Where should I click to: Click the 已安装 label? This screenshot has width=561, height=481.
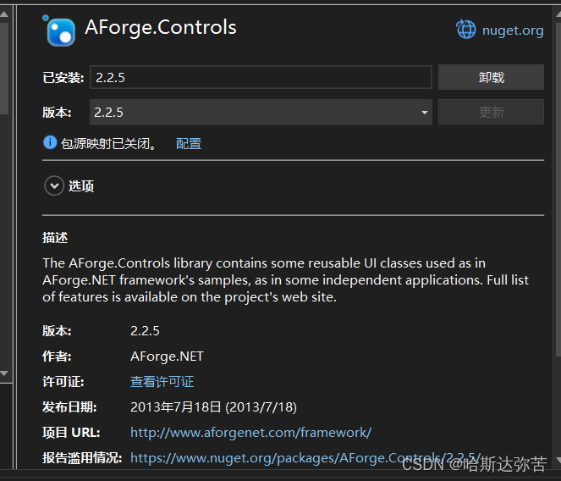(63, 77)
